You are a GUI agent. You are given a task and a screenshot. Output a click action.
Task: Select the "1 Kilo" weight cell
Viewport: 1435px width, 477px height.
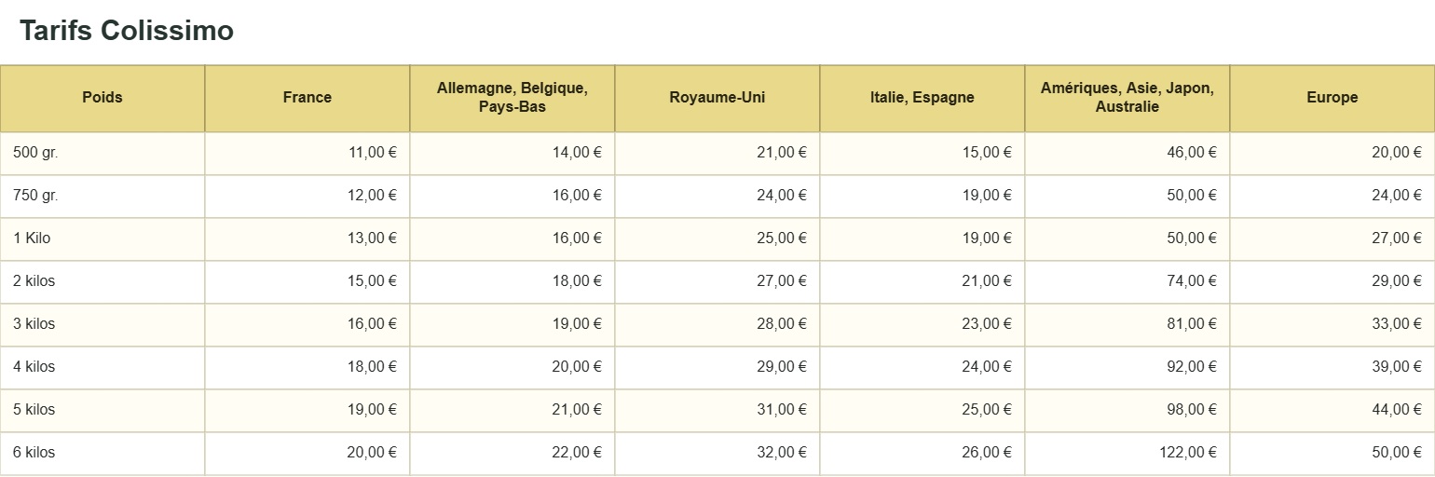(x=102, y=238)
